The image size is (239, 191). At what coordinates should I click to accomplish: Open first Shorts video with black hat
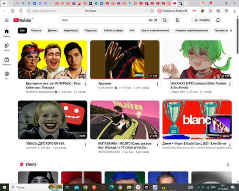click(x=38, y=177)
